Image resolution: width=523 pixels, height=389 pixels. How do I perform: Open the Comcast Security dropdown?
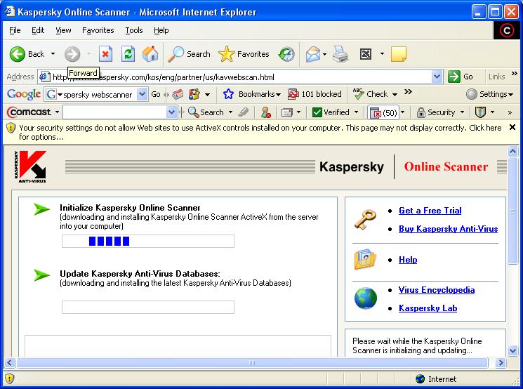463,112
